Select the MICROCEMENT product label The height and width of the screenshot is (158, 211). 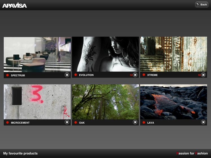20,123
